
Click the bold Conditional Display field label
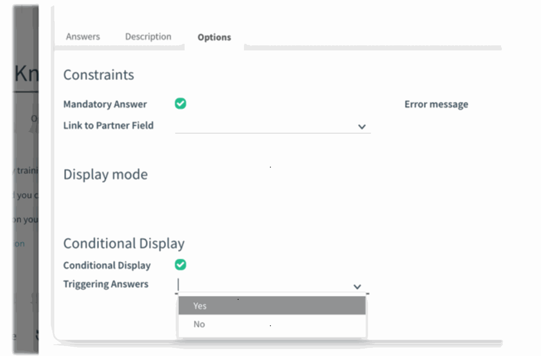click(107, 266)
